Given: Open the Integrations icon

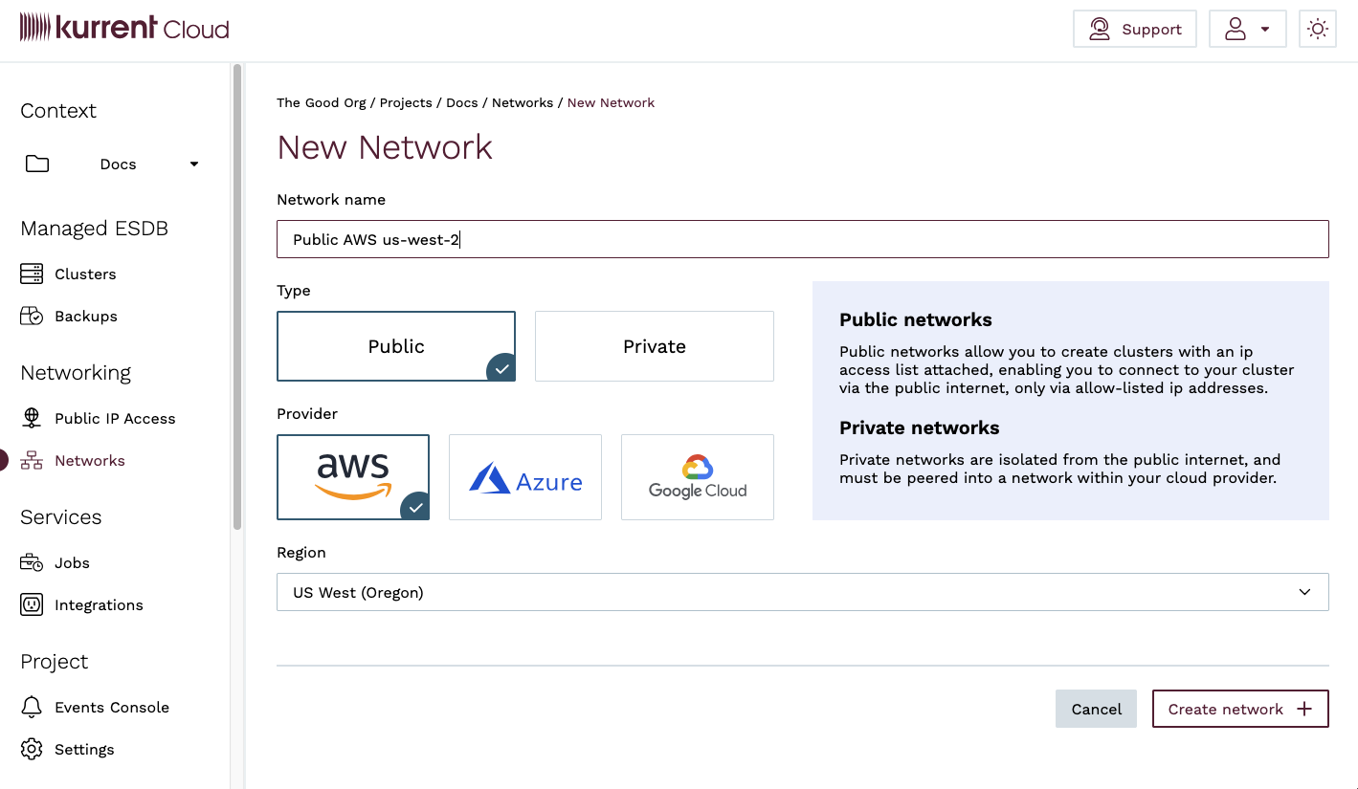Looking at the screenshot, I should tap(30, 604).
